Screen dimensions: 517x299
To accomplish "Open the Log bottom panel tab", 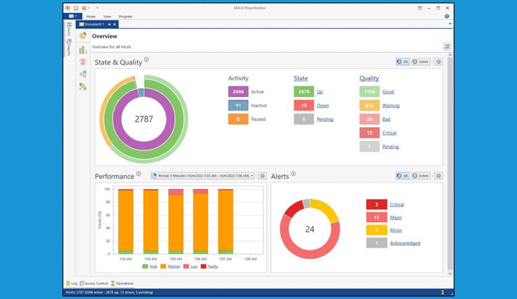I will pyautogui.click(x=72, y=283).
